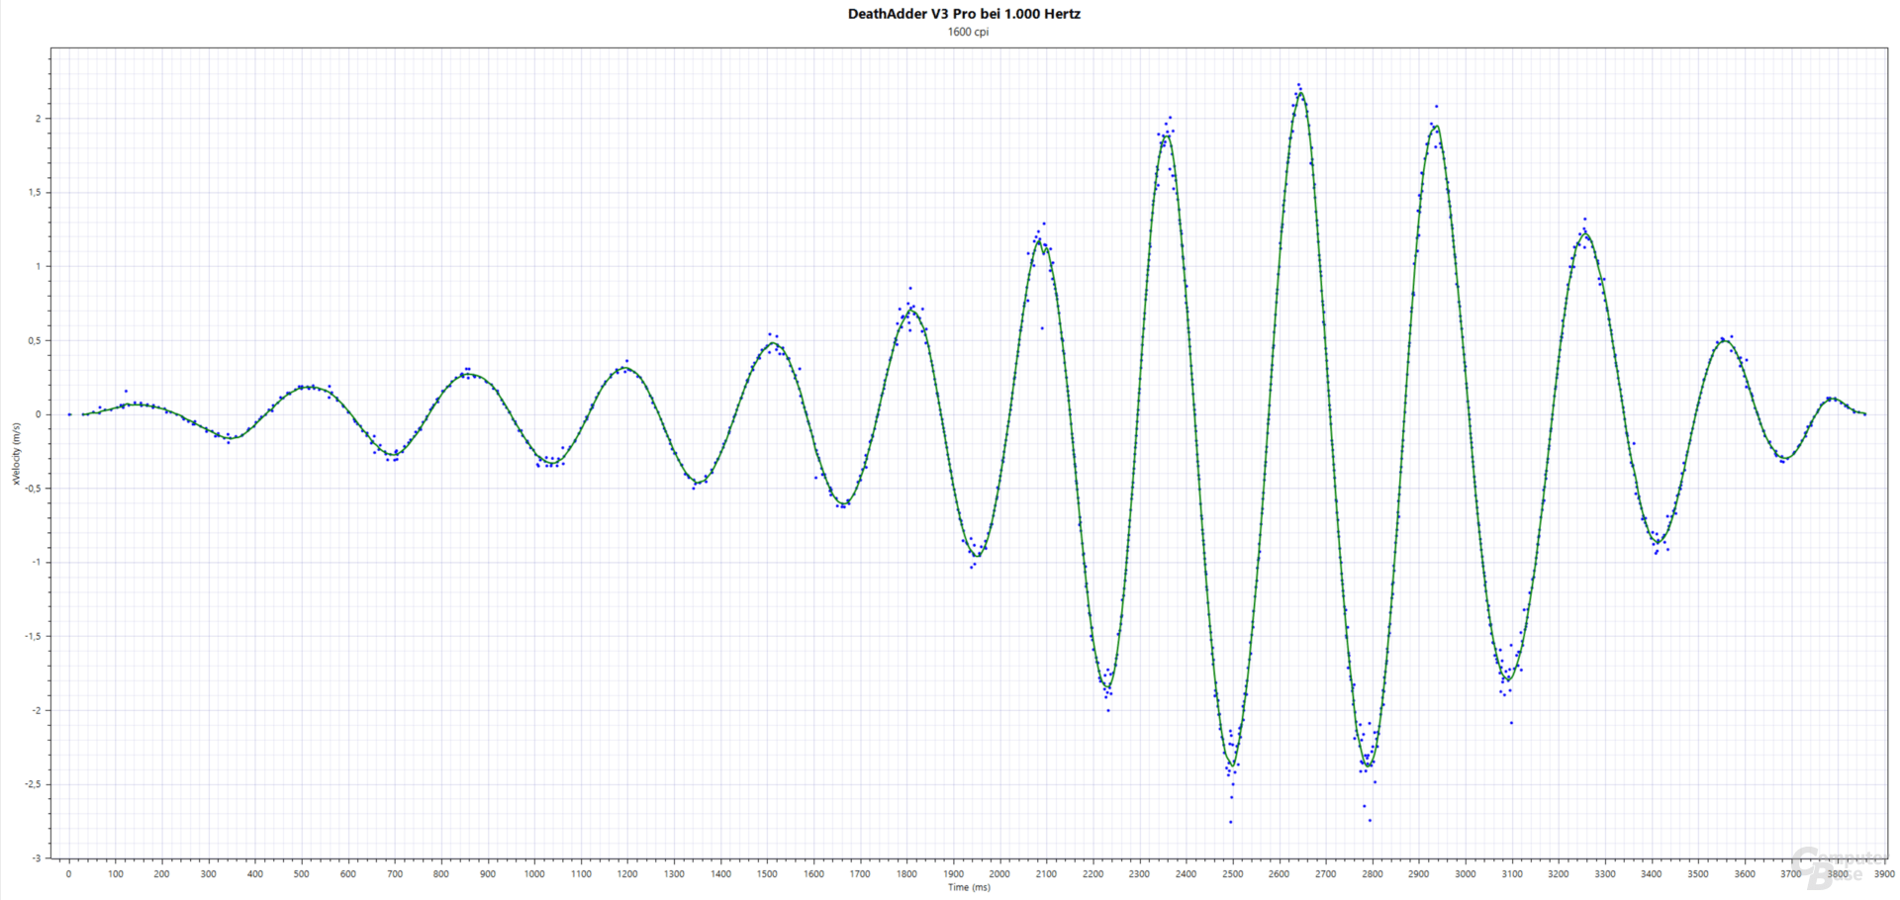Select x-axis tick label 2700
1900x900 pixels.
(x=1325, y=873)
